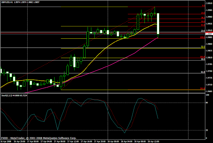This screenshot has width=213, height=143.
Task: Click the 16 Apr 2008 date label
Action: point(6,142)
